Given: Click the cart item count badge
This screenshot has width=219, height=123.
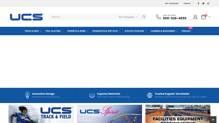Looking at the screenshot, I should coord(206,15).
